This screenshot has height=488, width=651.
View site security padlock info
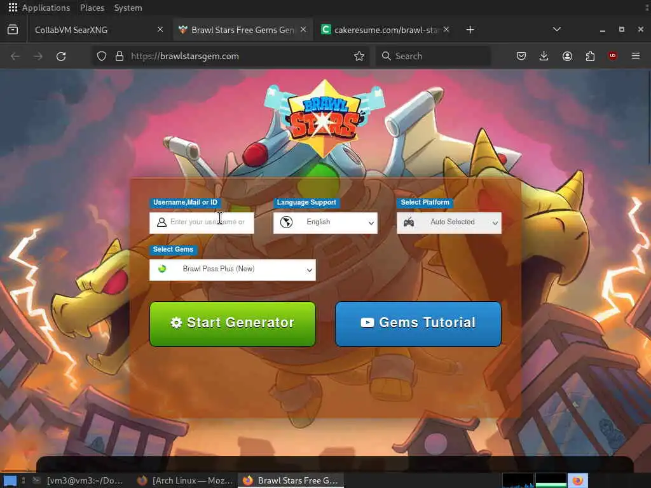tap(120, 56)
